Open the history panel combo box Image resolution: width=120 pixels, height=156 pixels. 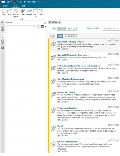[21, 27]
